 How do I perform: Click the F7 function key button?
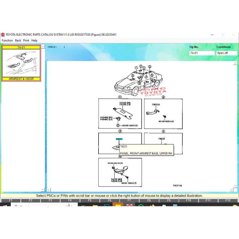tap(129, 200)
